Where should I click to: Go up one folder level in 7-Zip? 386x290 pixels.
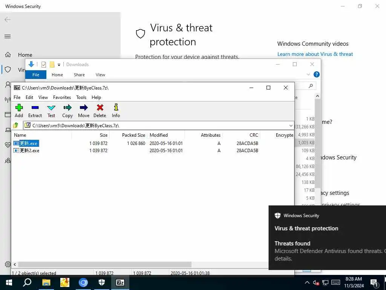tap(16, 125)
